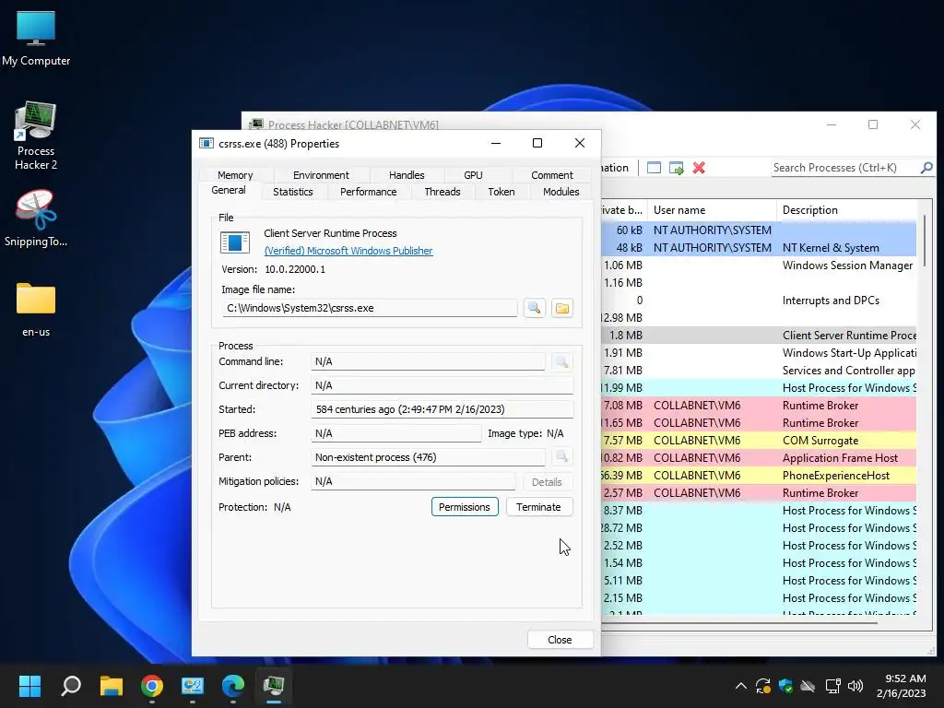Switch to the Handles tab
Viewport: 944px width, 708px height.
tap(407, 175)
